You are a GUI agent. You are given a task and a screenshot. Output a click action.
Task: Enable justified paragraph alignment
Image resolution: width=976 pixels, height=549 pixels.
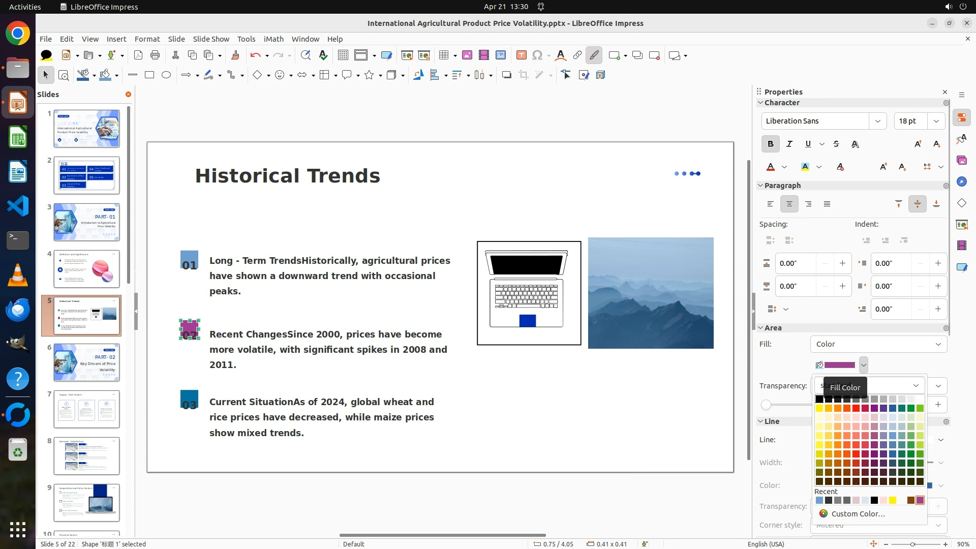pos(827,204)
